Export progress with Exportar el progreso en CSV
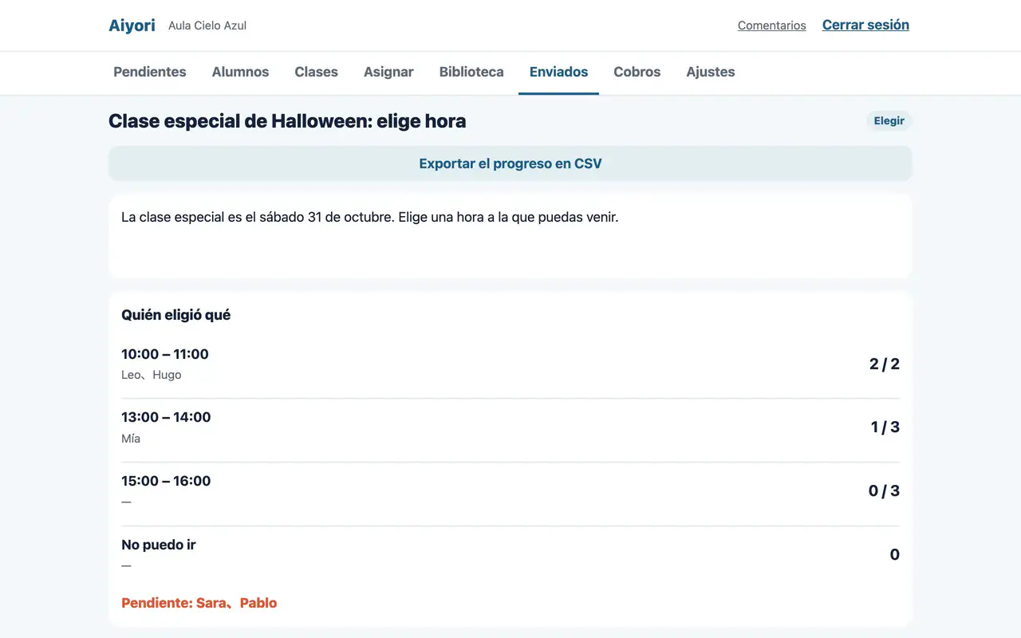The height and width of the screenshot is (638, 1021). (510, 163)
